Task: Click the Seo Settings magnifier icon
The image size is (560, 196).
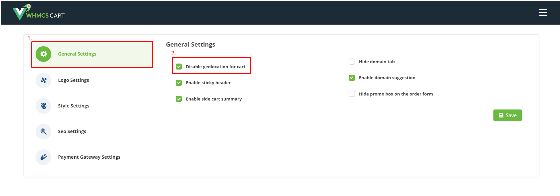Action: coord(44,131)
